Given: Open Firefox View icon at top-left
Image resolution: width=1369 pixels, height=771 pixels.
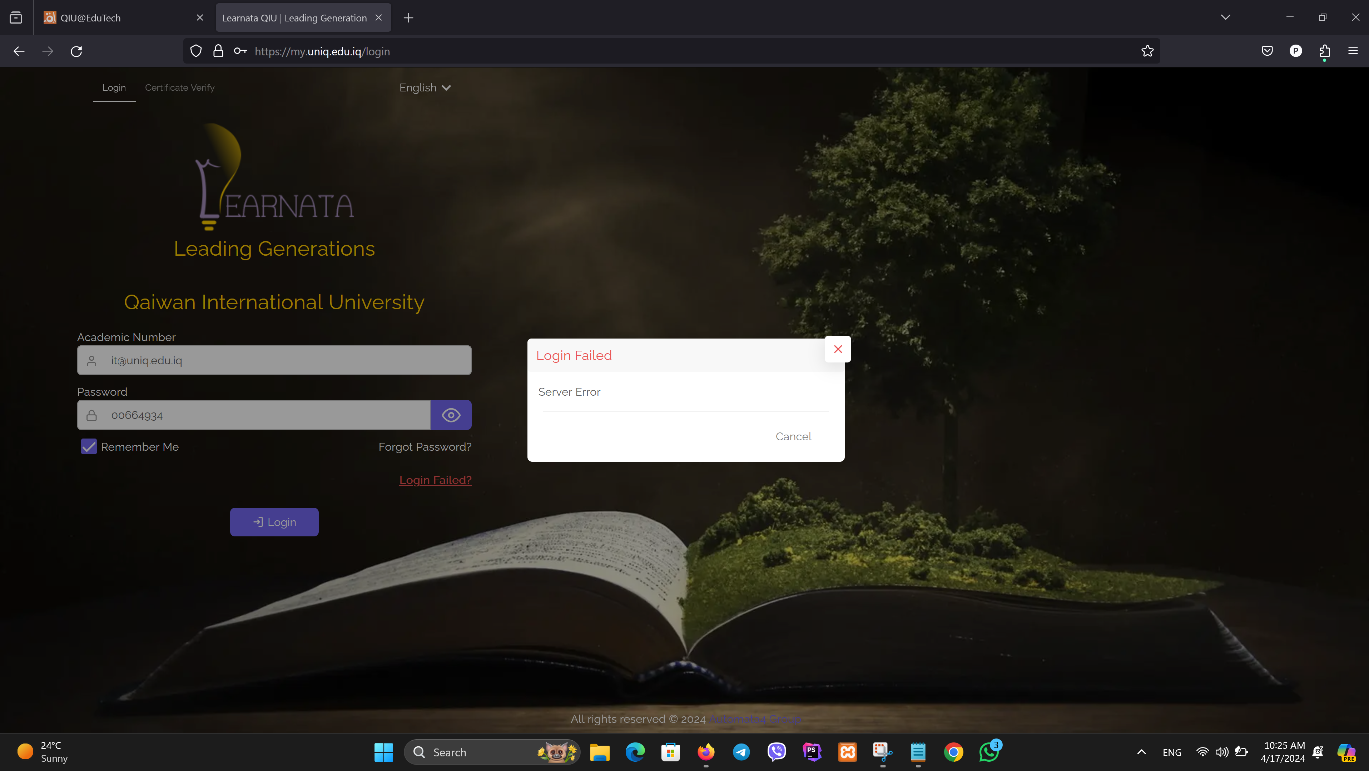Looking at the screenshot, I should pyautogui.click(x=16, y=17).
